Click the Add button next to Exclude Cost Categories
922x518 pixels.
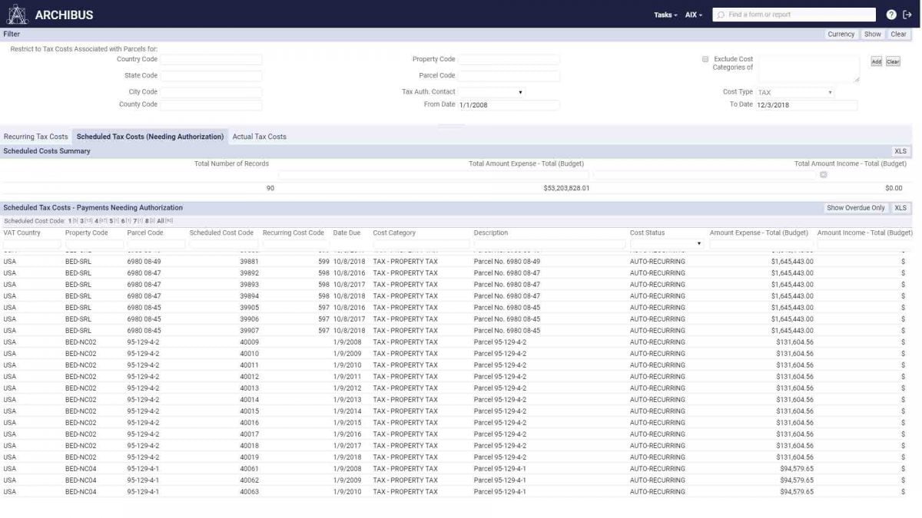(876, 61)
